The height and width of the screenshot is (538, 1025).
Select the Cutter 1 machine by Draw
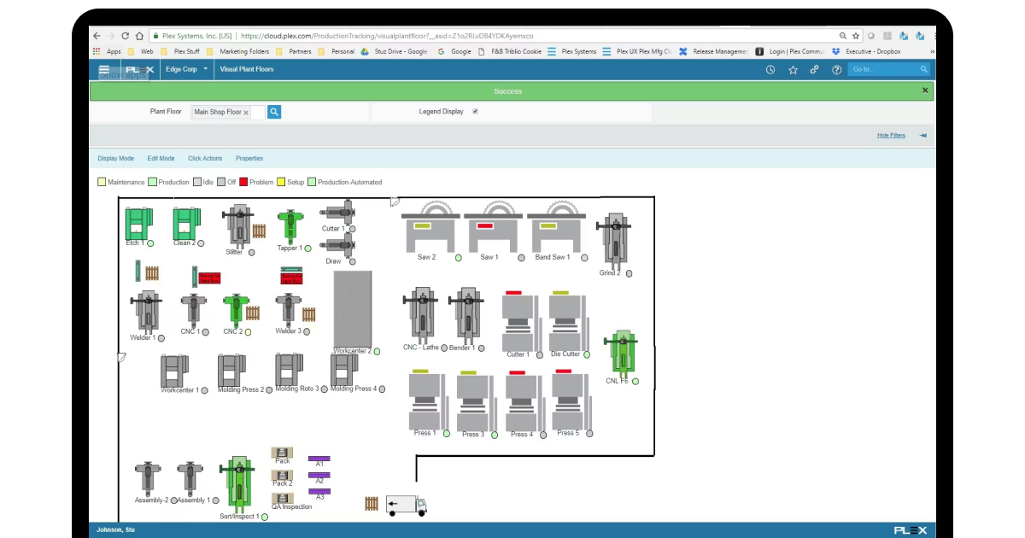[338, 213]
